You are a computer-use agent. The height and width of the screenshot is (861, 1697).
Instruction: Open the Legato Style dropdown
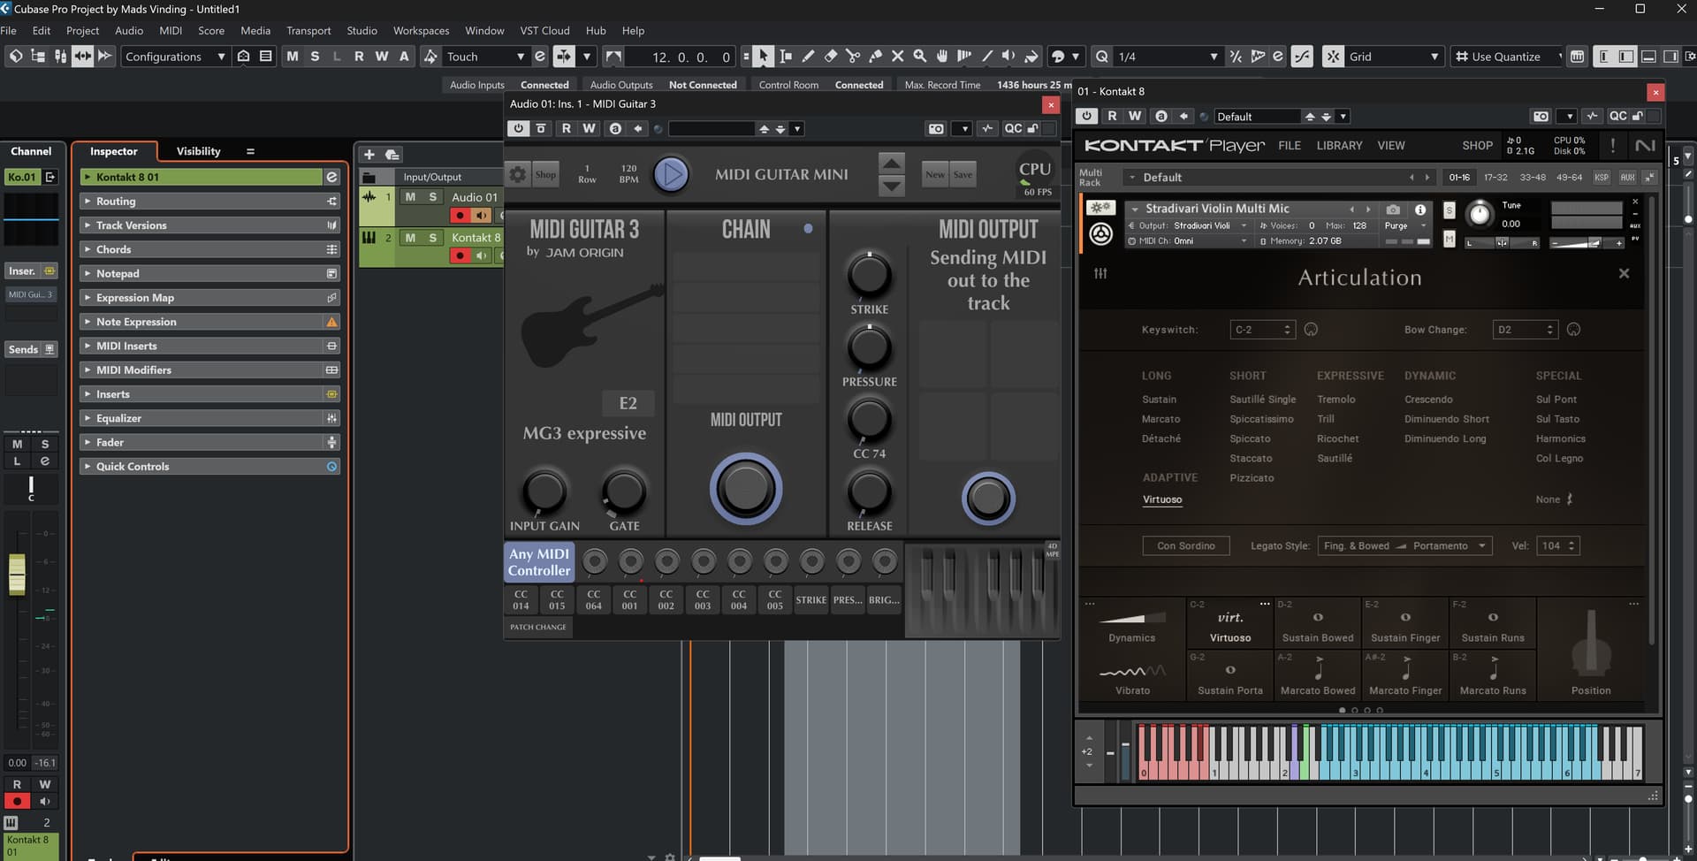(1404, 546)
